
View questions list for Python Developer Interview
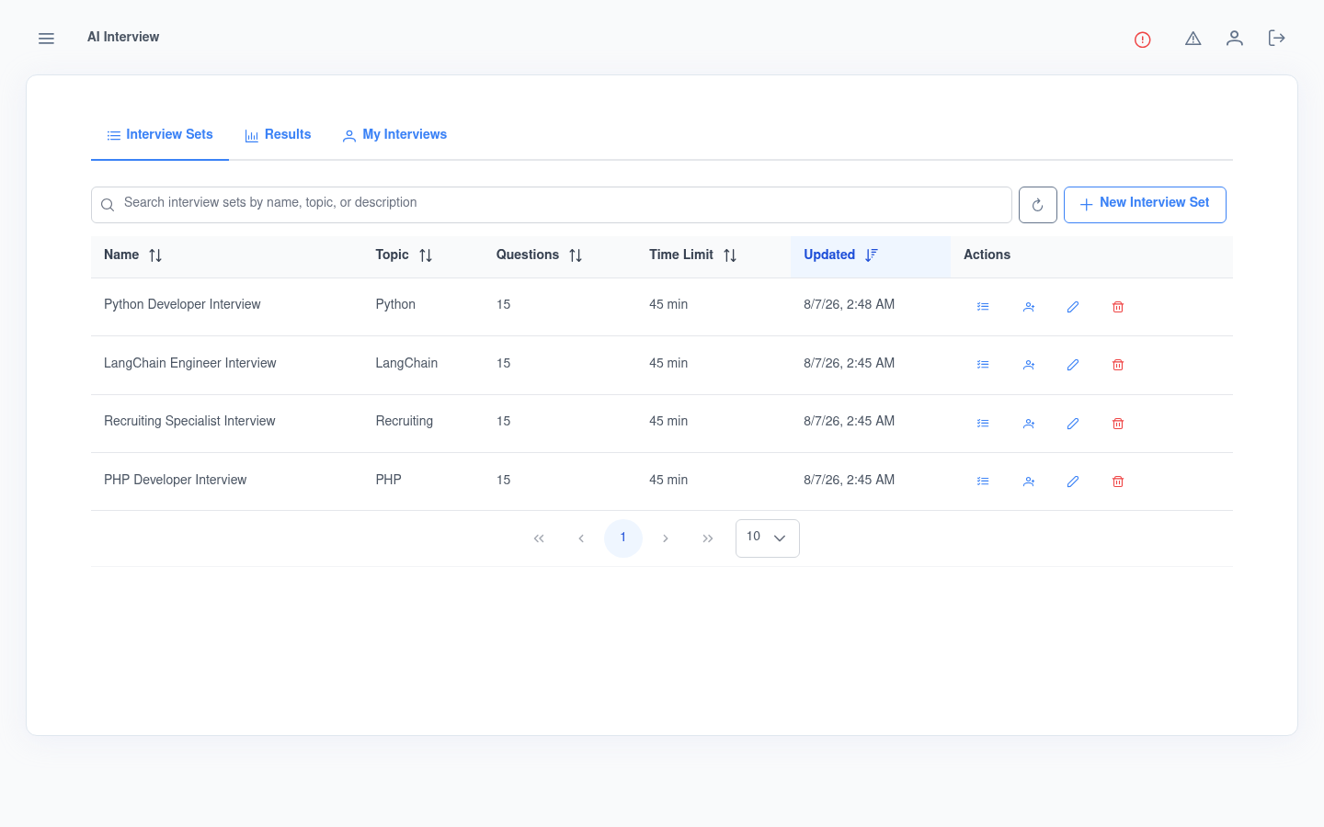(x=983, y=307)
